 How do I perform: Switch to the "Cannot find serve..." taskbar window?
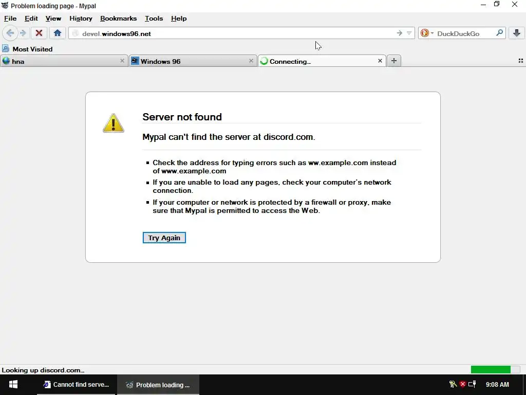click(76, 385)
